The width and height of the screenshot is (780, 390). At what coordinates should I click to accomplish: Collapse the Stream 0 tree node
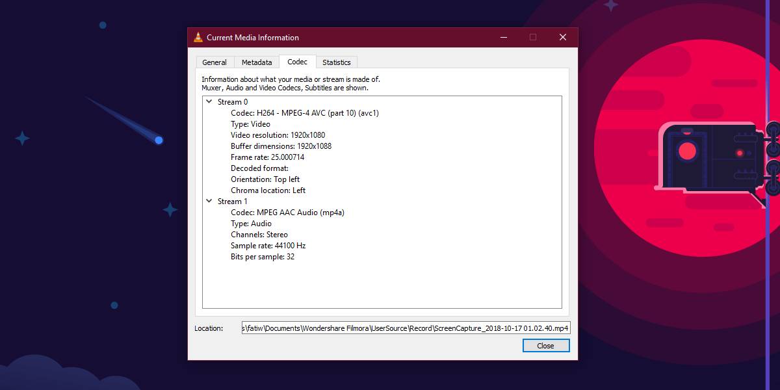(209, 101)
